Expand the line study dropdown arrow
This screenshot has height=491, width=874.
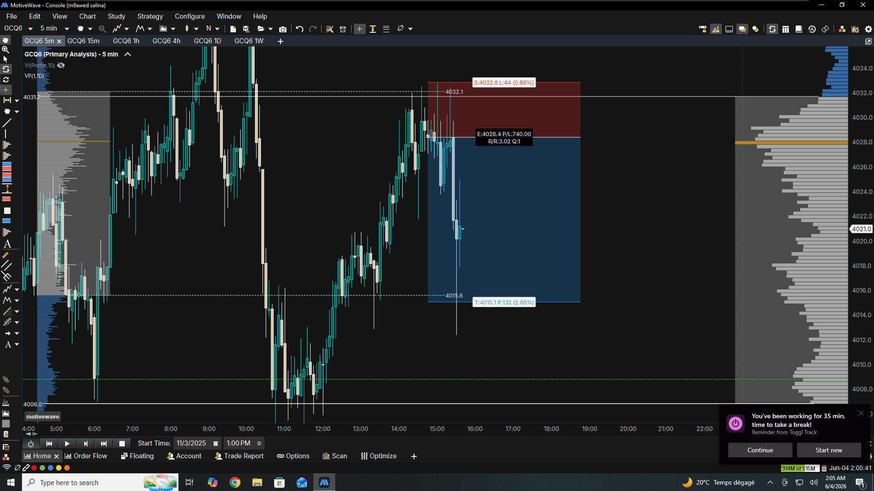coord(127,29)
